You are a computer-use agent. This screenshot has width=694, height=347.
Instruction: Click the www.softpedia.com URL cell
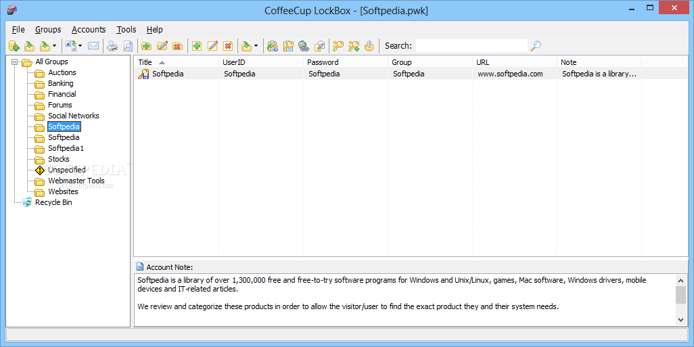point(510,74)
